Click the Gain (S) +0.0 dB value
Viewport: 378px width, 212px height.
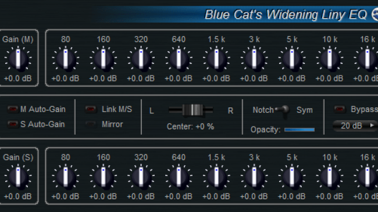(18, 196)
